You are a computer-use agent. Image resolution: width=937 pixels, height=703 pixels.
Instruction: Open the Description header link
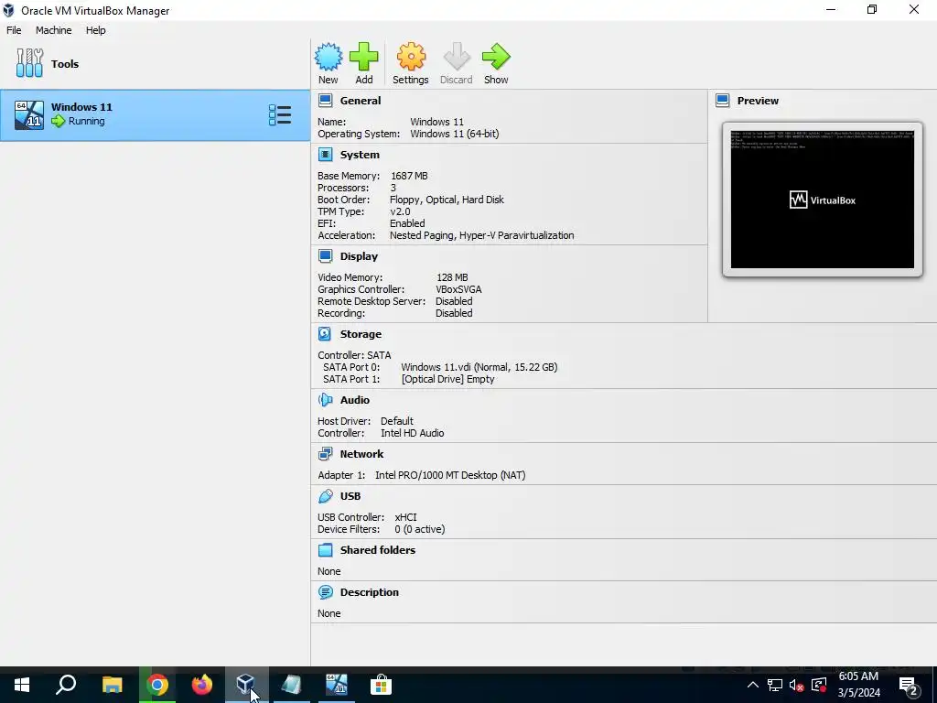pos(370,592)
